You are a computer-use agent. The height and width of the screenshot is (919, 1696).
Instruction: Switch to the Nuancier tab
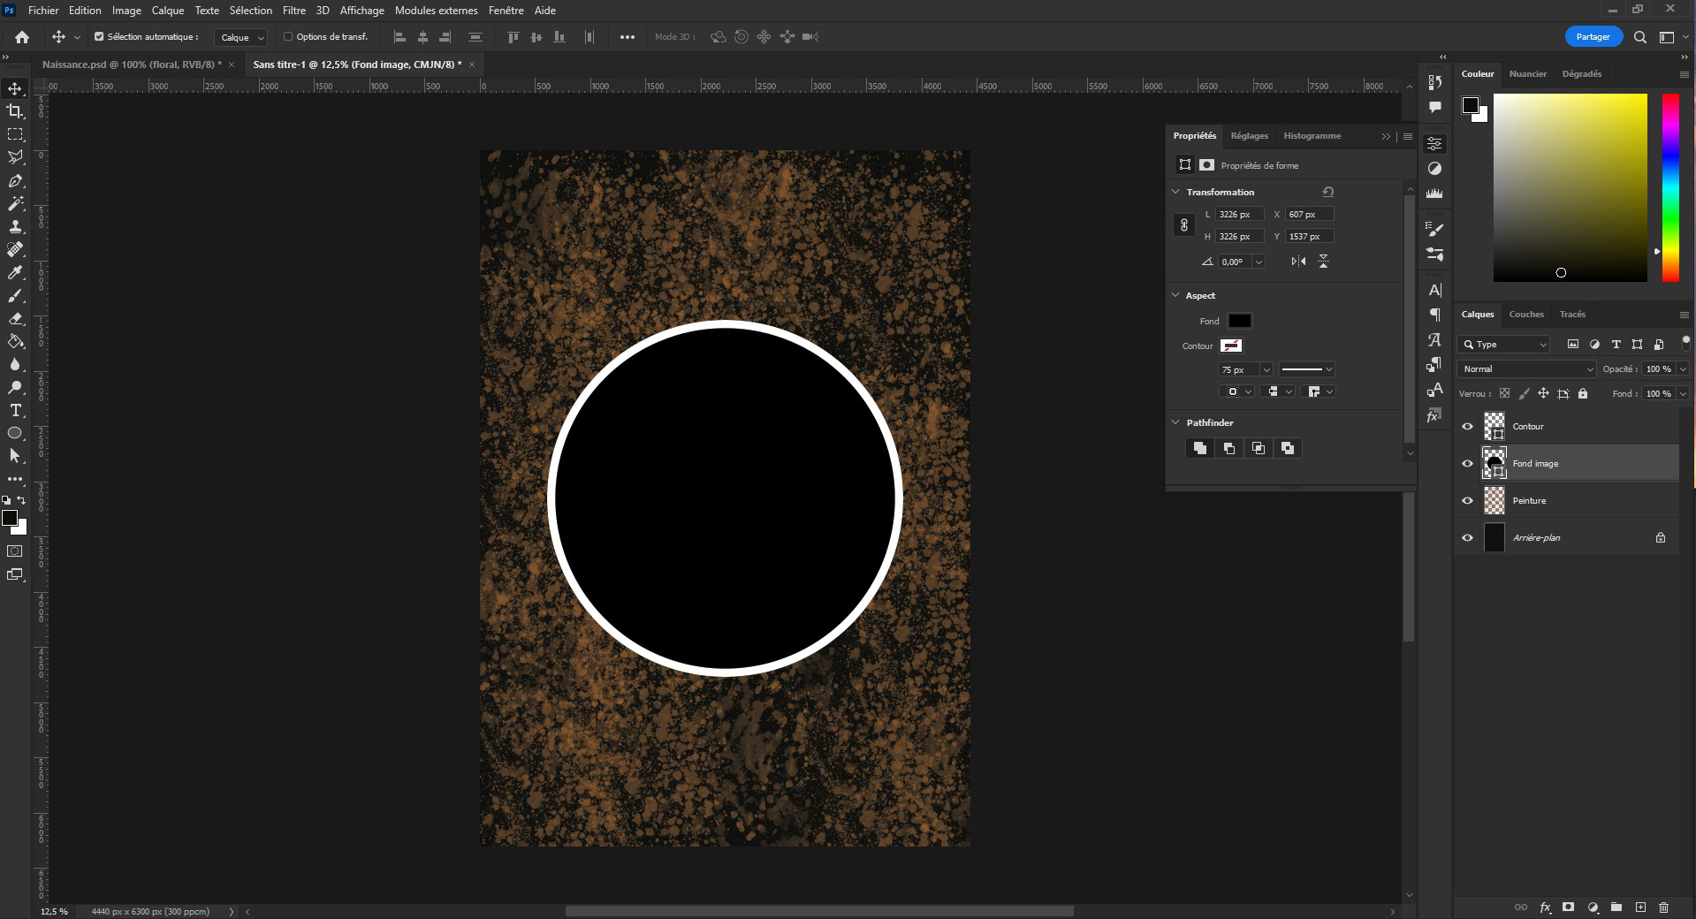tap(1527, 74)
